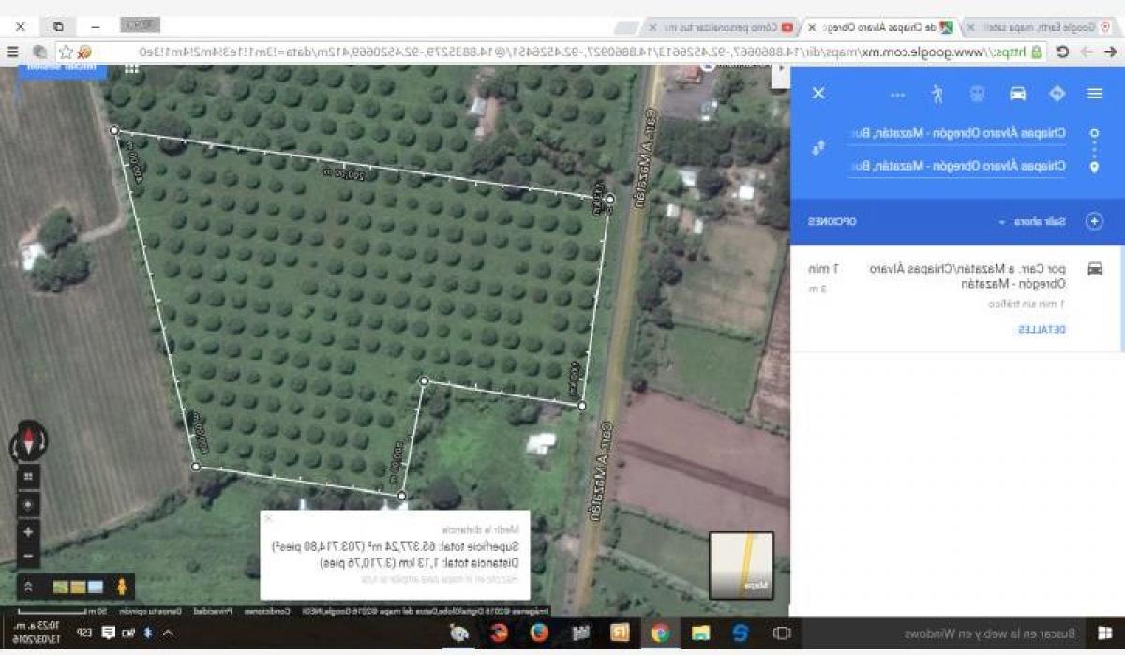Switch to the transit (bus) directions mode
Viewport: 1125px width, 655px height.
[x=979, y=94]
